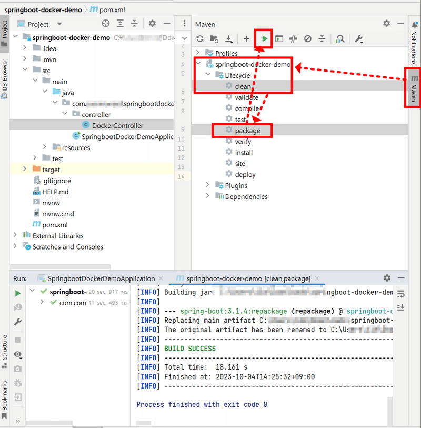Click Generate Sources and Update Folders icon
This screenshot has height=428, width=421.
click(214, 39)
